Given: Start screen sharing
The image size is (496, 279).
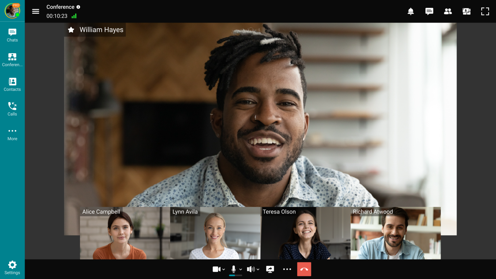Looking at the screenshot, I should [x=270, y=269].
